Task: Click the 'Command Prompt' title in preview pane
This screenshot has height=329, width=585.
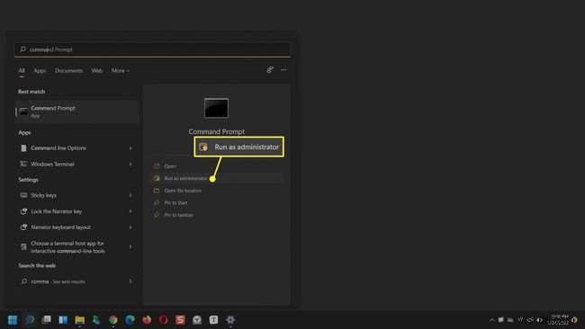Action: pyautogui.click(x=216, y=131)
